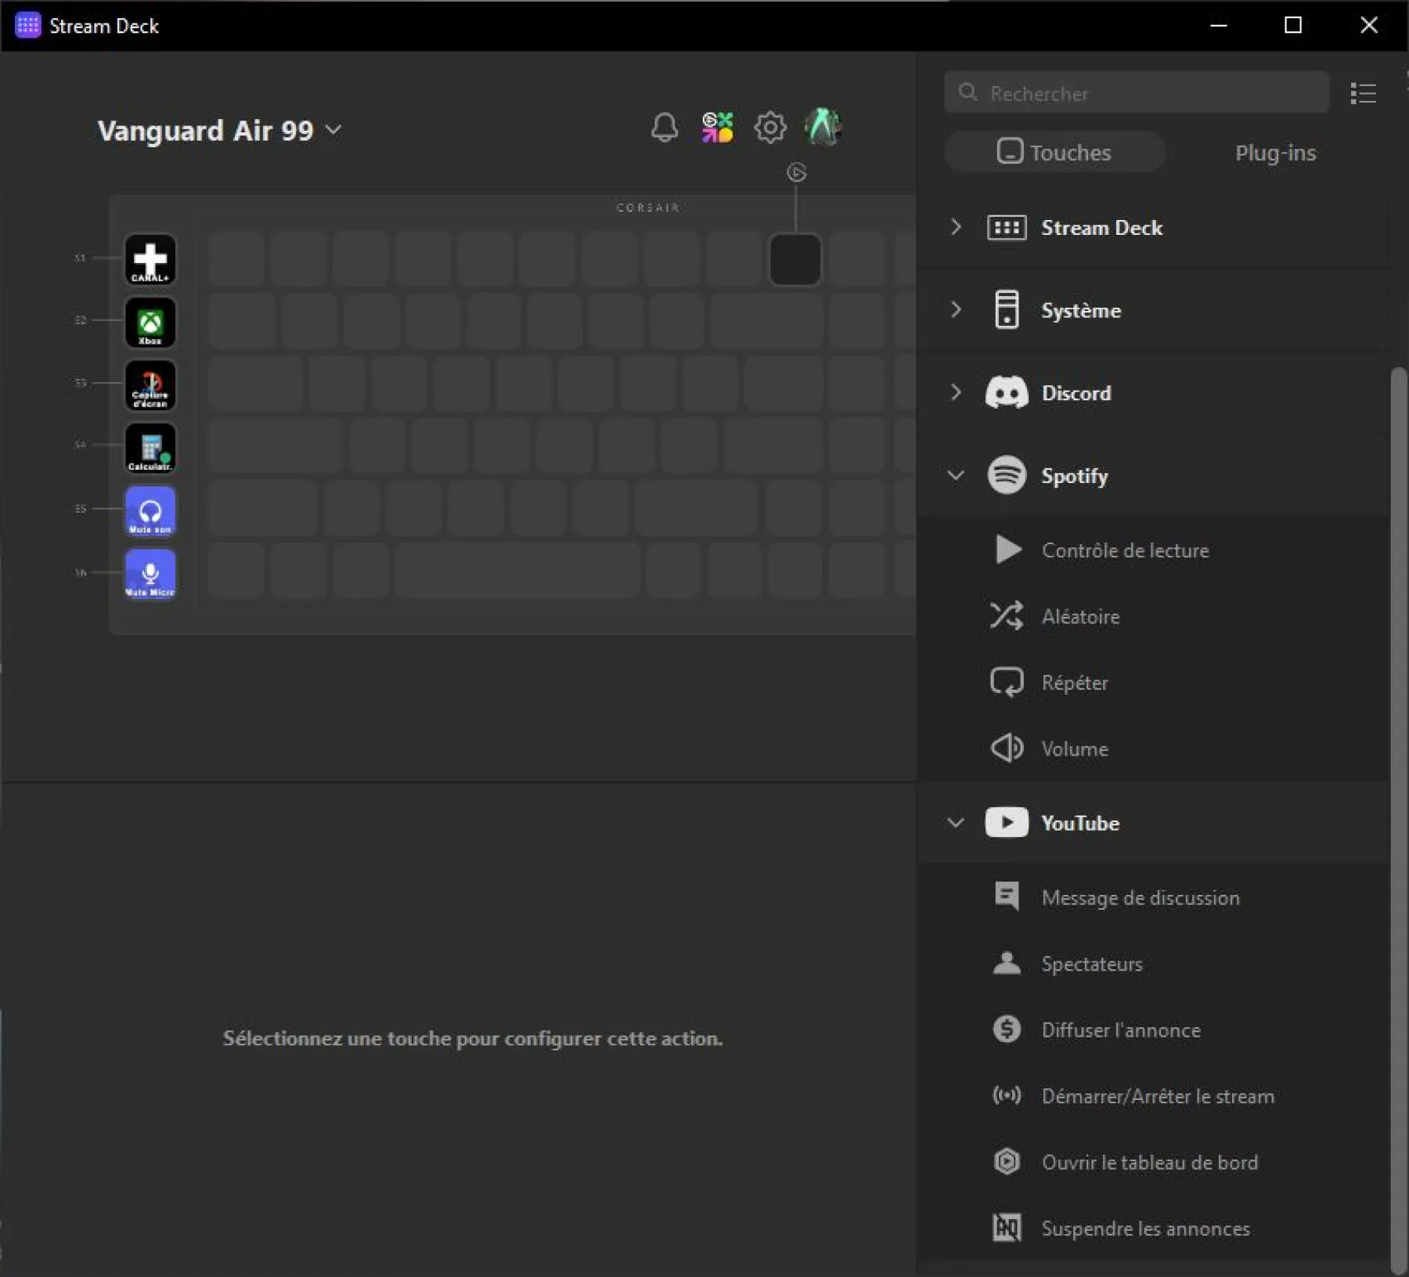Open the Marketplace icon
Image resolution: width=1409 pixels, height=1277 pixels.
717,127
